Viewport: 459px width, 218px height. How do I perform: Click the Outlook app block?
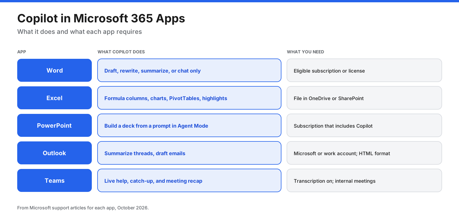[x=55, y=153]
